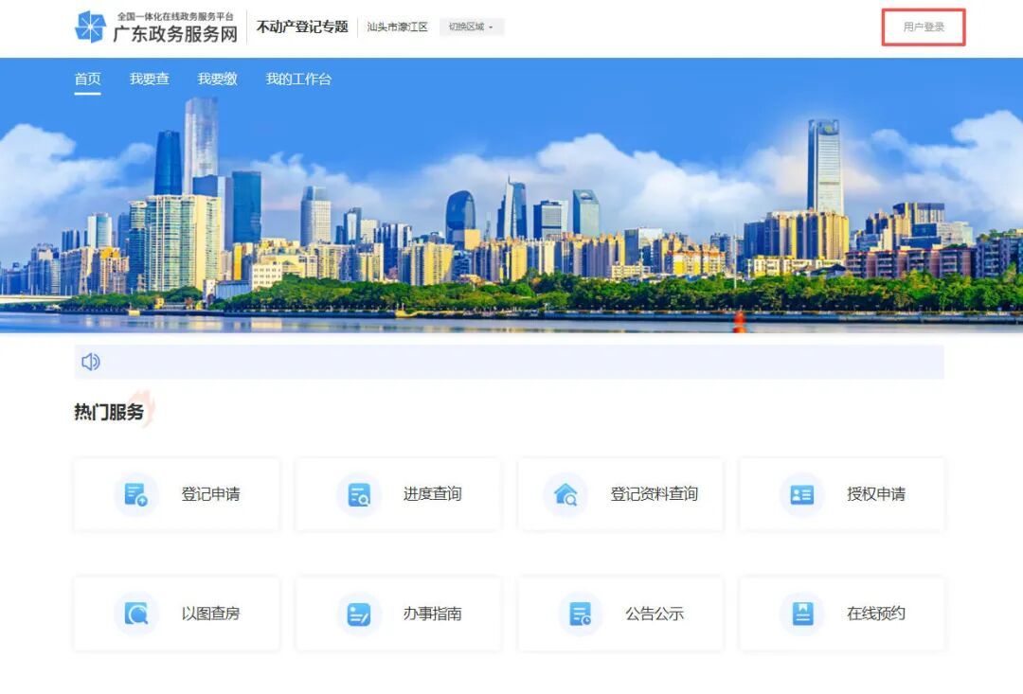Viewport: 1023px width, 694px height.
Task: Click the 在线预约 bookmark icon
Action: [x=801, y=614]
